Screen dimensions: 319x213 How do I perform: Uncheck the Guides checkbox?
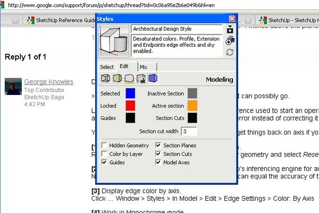[104, 162]
